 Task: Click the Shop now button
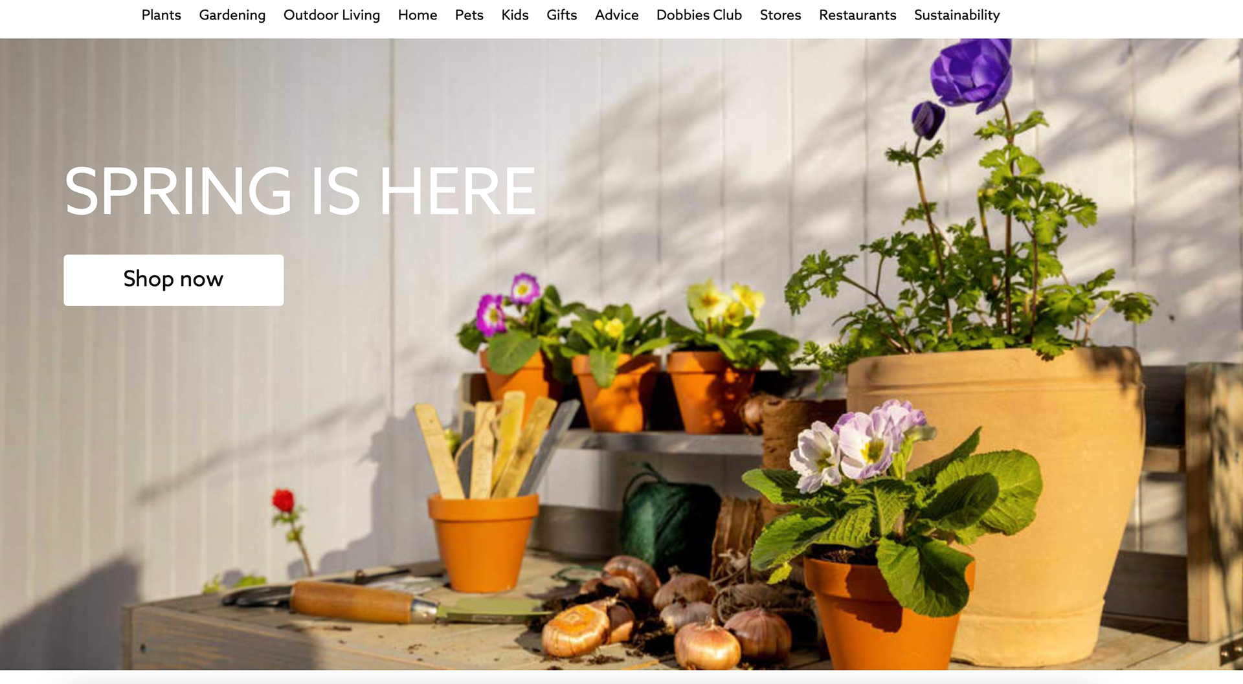point(174,280)
